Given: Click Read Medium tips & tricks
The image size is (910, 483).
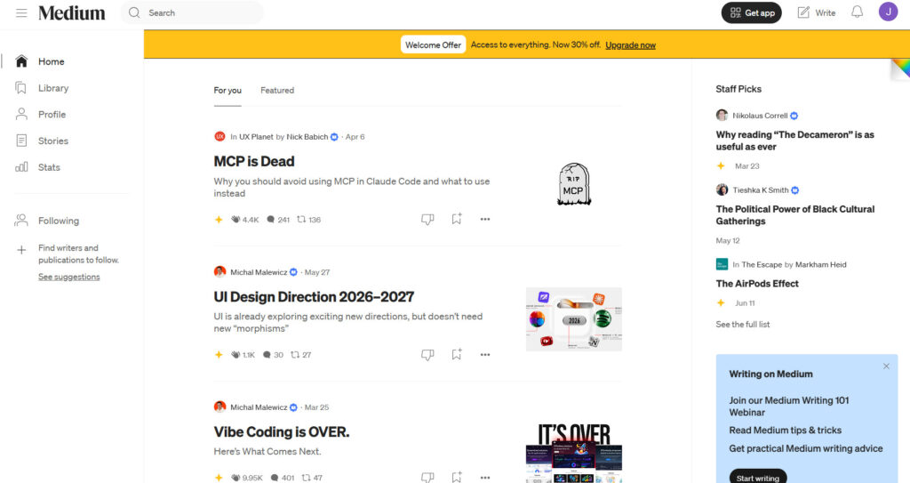Looking at the screenshot, I should (x=786, y=431).
